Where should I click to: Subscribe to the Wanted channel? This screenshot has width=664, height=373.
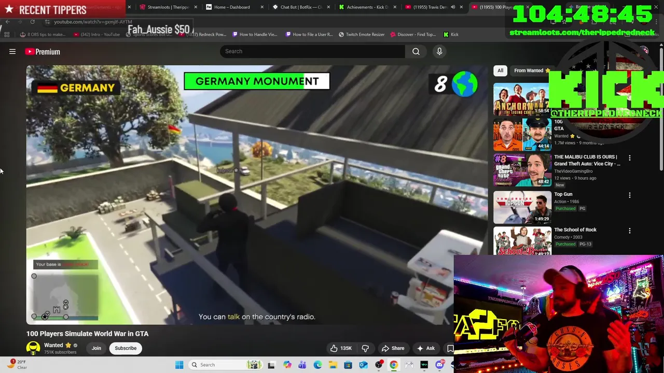(126, 348)
